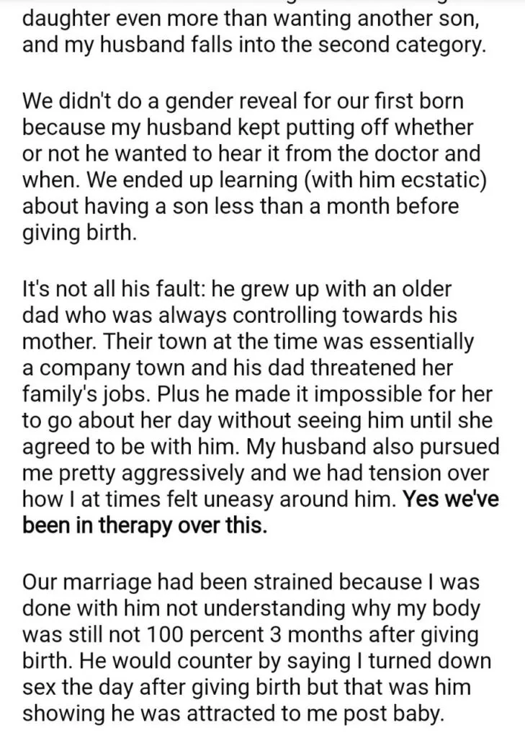Click the words 'sex the day after giving birth'
The height and width of the screenshot is (738, 525).
tap(161, 688)
